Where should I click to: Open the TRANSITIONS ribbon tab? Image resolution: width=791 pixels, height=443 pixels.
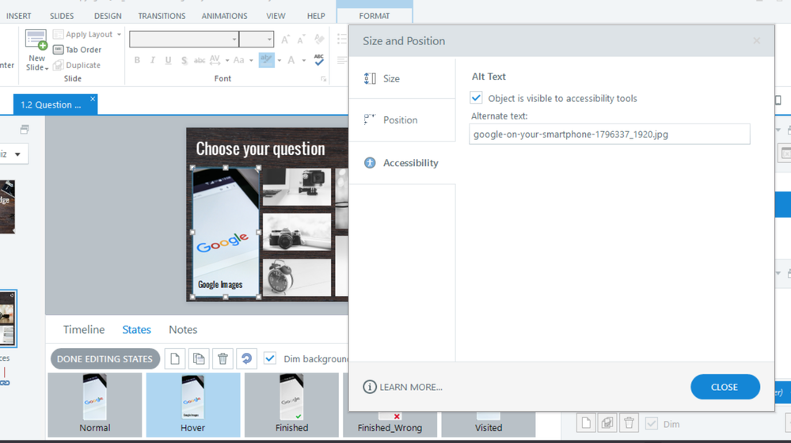tap(162, 16)
